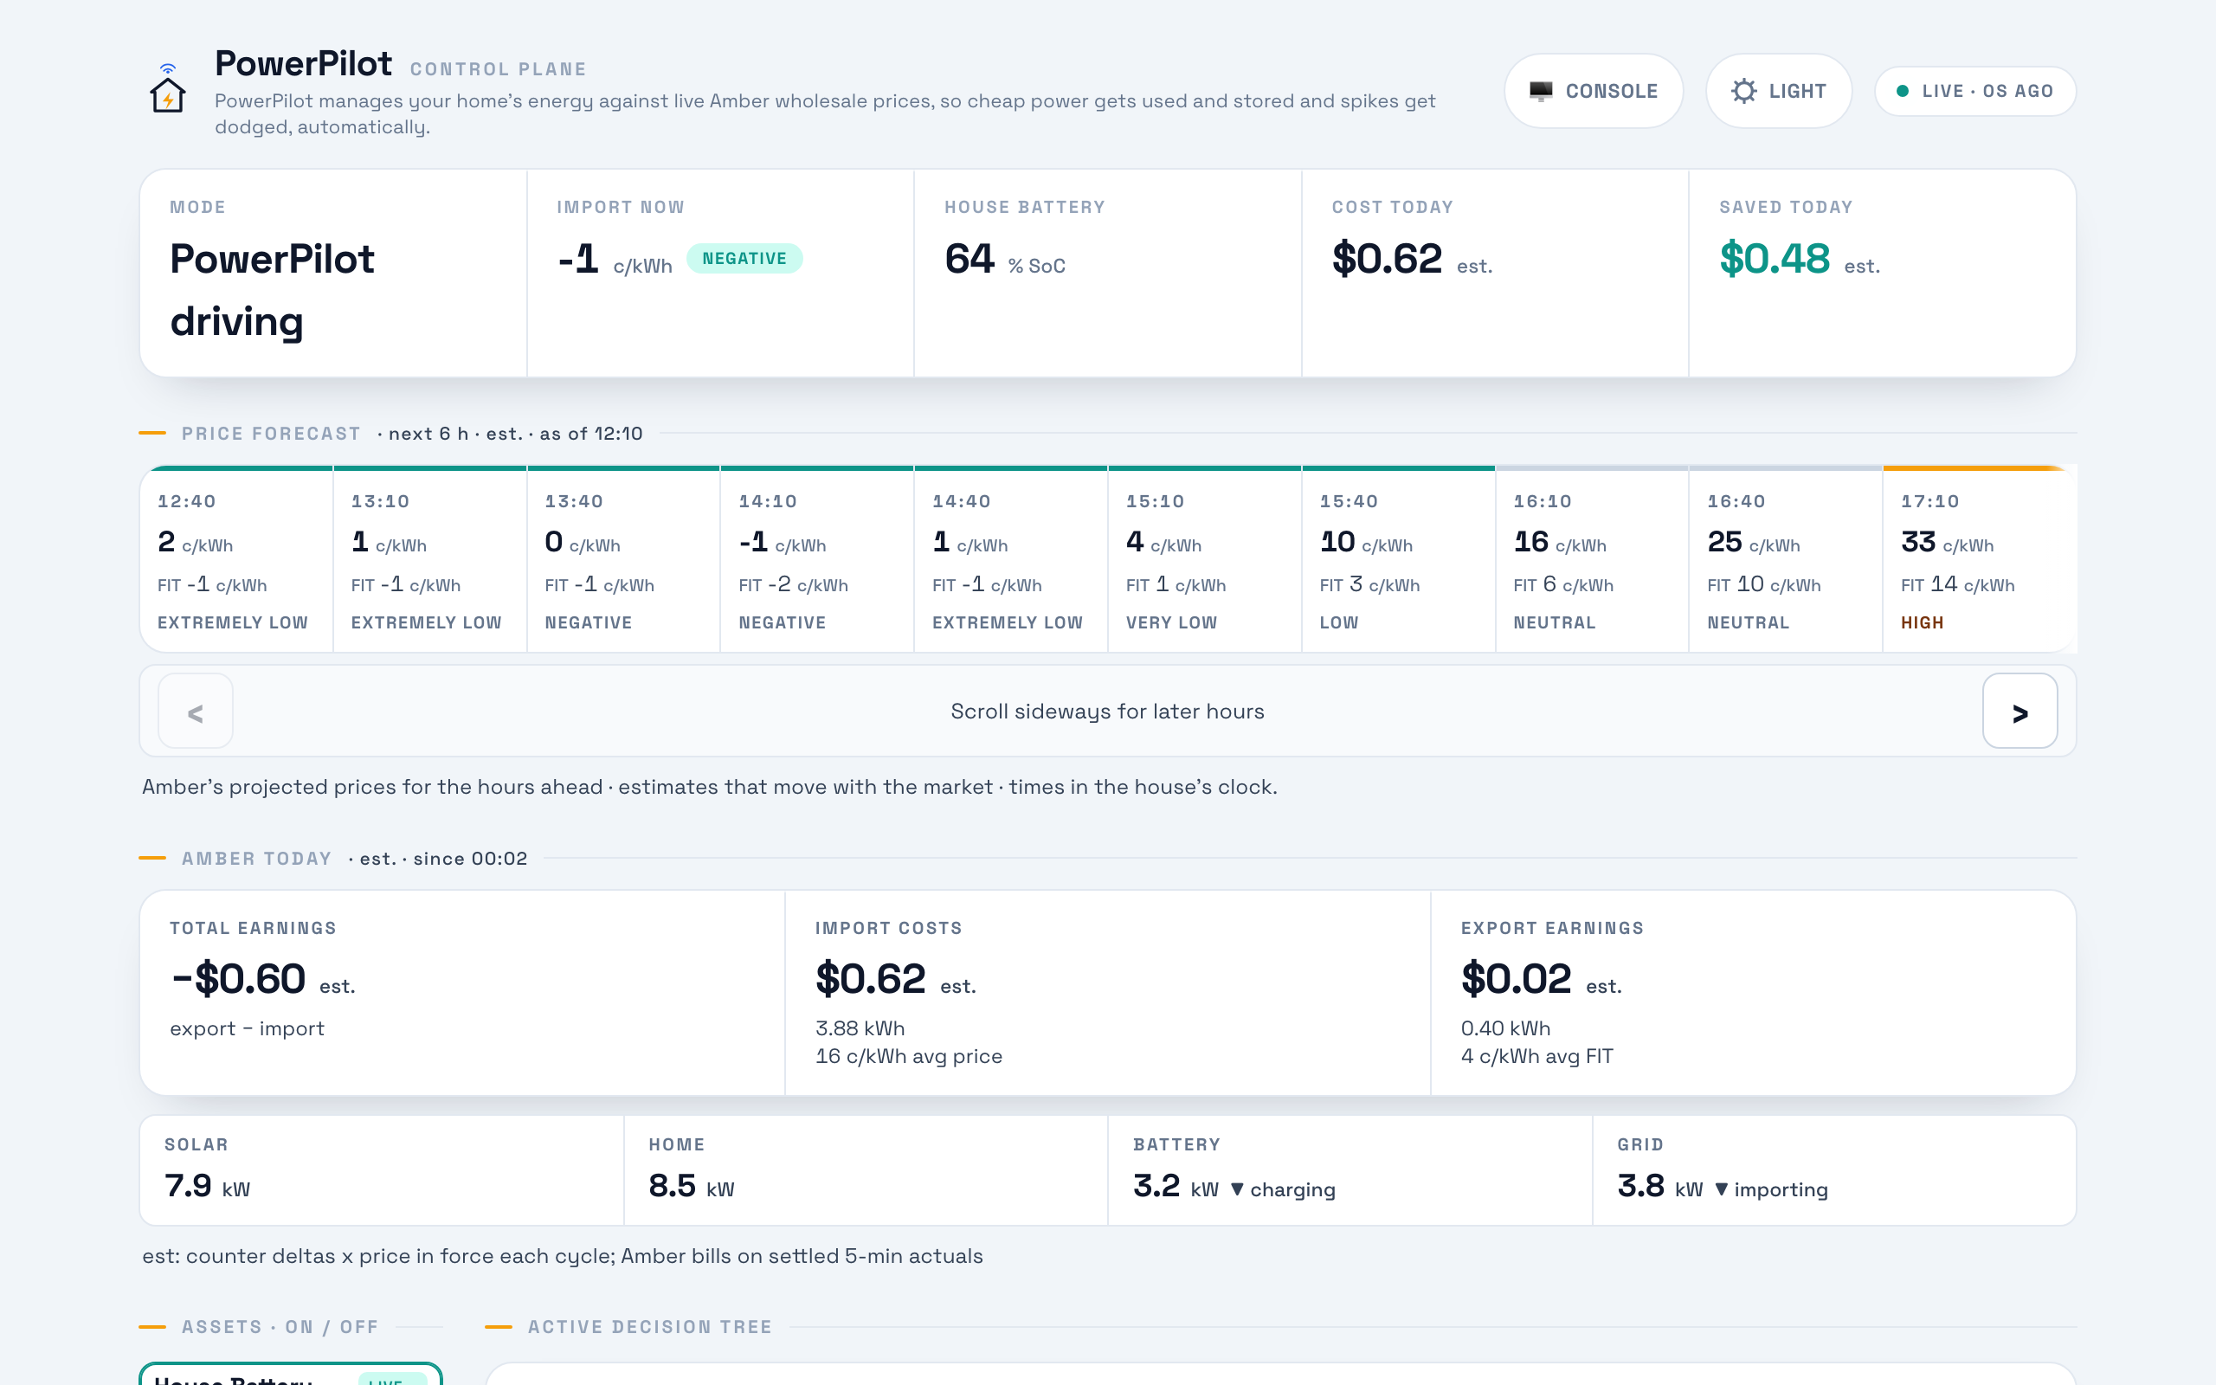Viewport: 2216px width, 1385px height.
Task: Select the 12:40 forecast slot
Action: click(236, 560)
